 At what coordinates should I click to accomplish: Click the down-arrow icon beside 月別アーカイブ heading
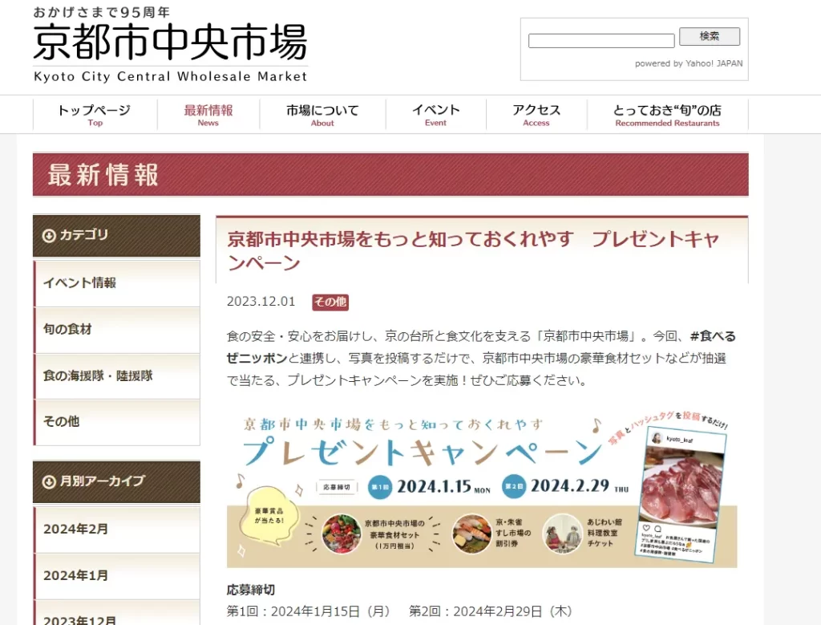49,481
